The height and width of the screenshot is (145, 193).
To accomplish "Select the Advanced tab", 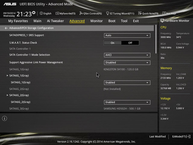I will click(x=77, y=21).
